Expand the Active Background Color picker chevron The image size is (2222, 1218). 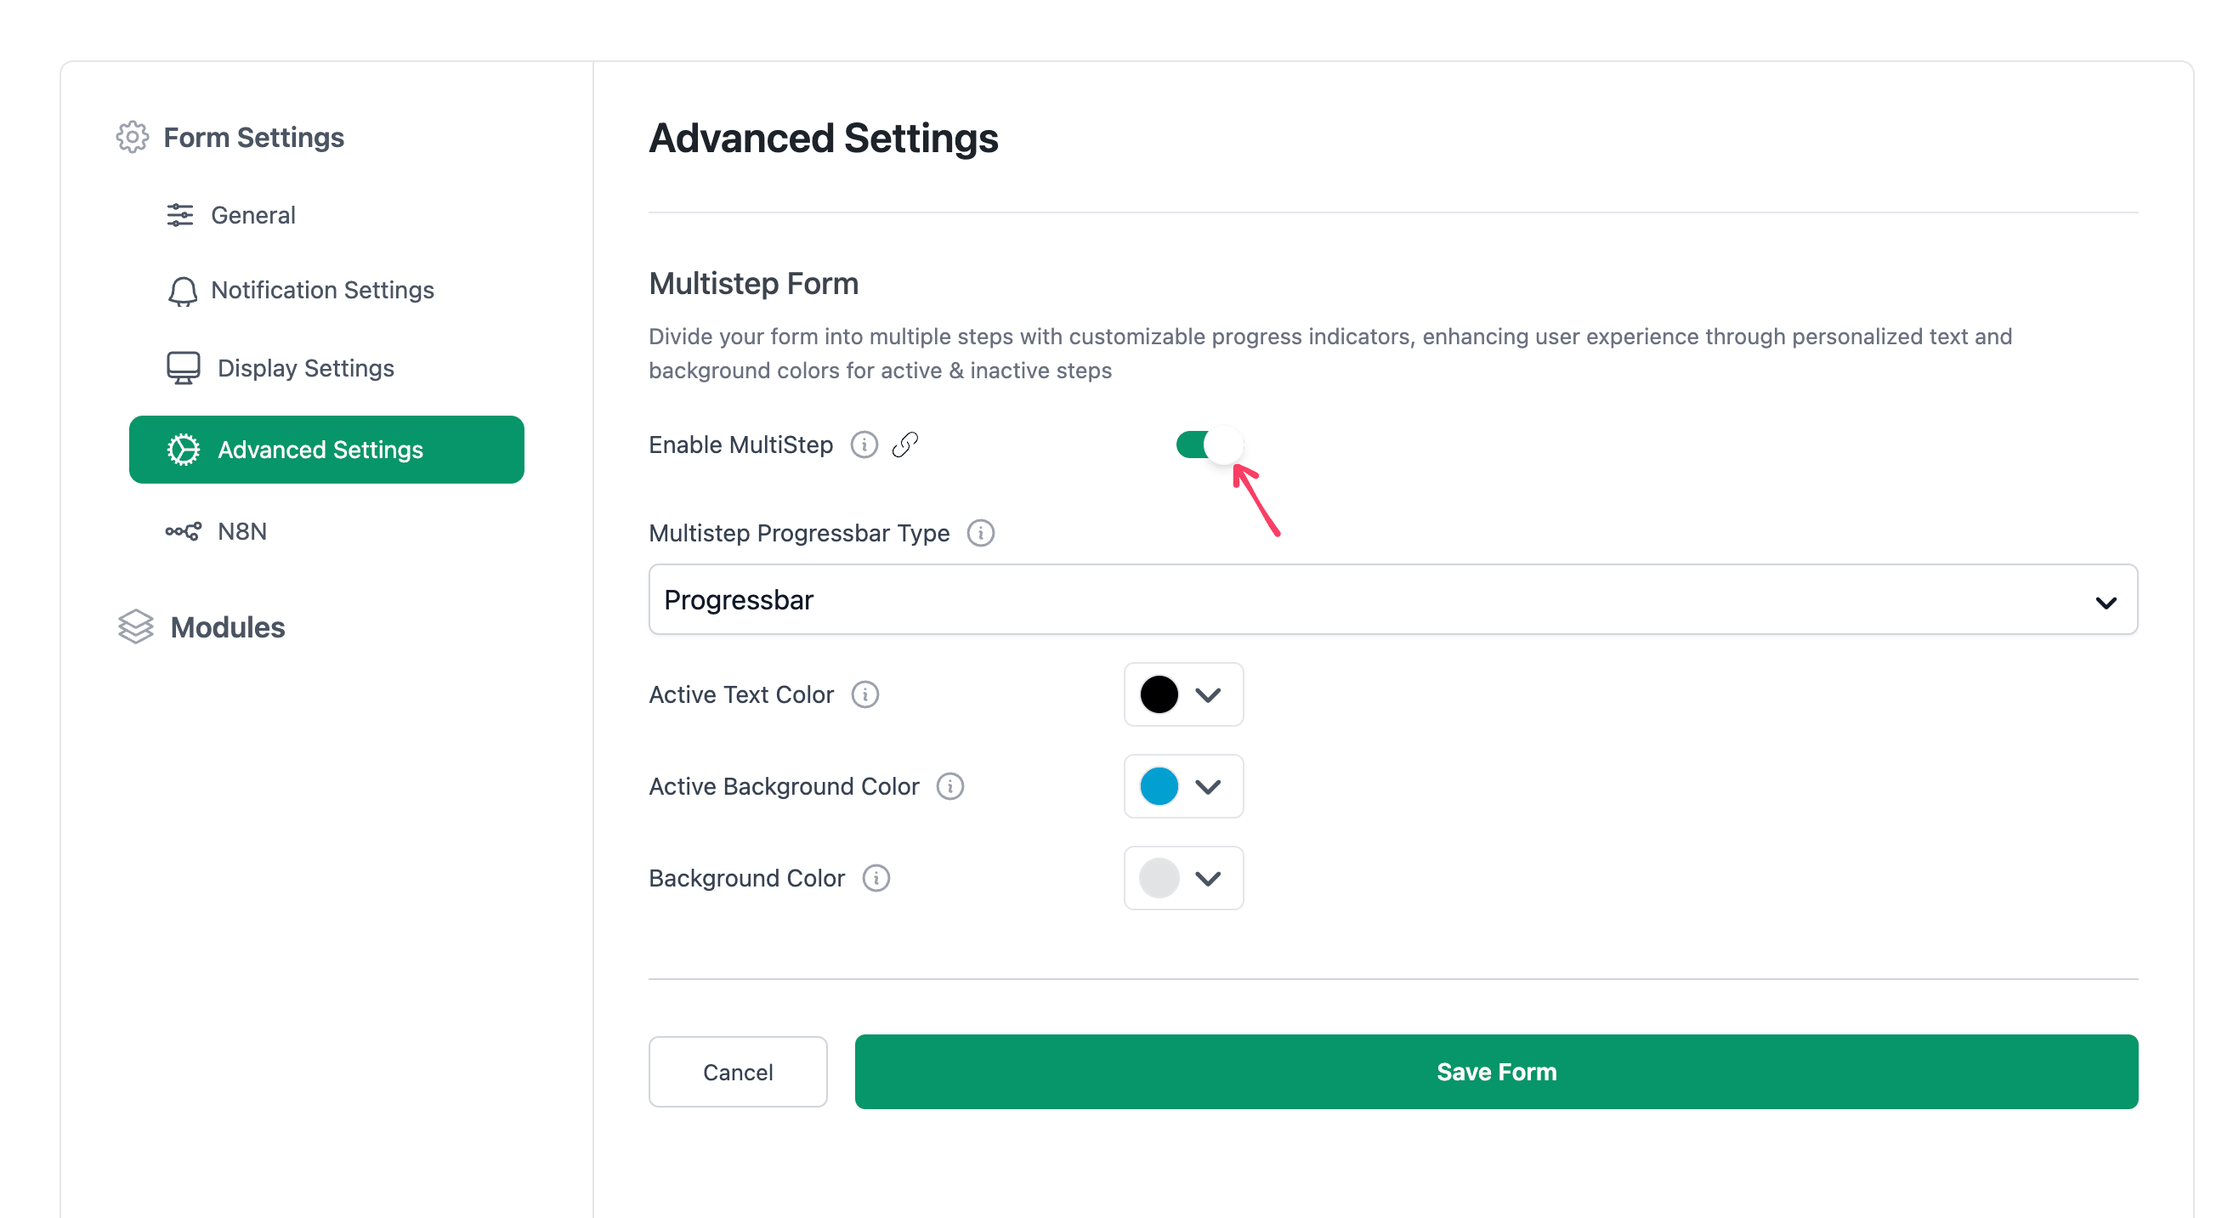pyautogui.click(x=1208, y=787)
